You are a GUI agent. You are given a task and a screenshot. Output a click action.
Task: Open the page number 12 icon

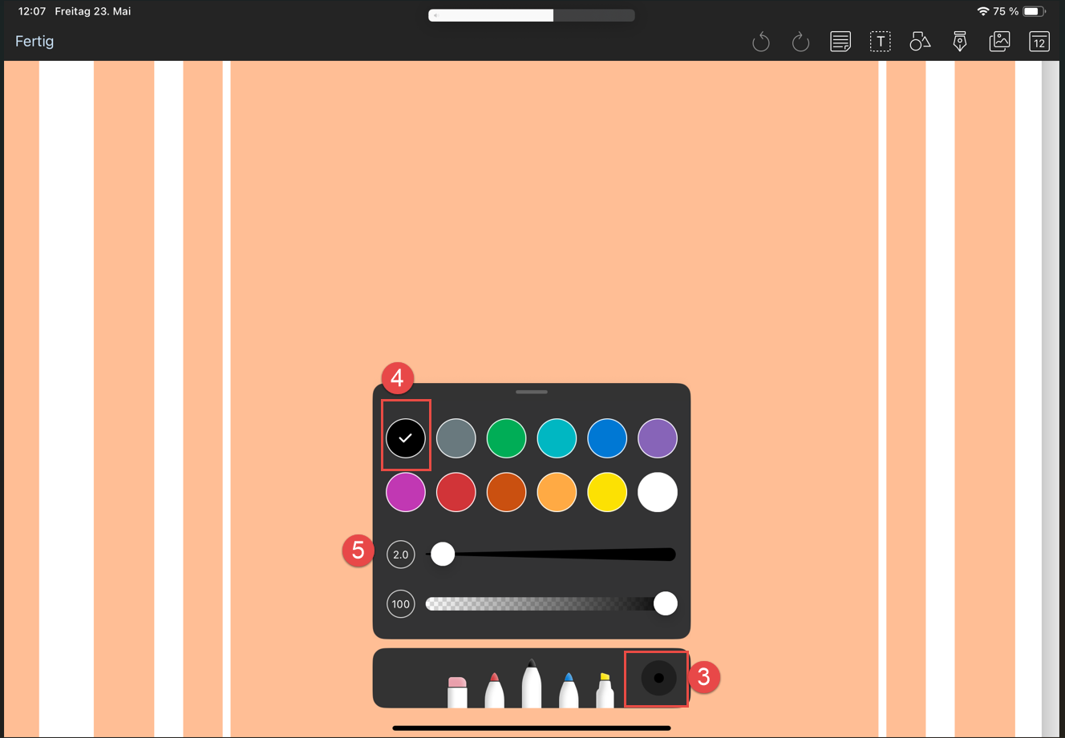[x=1039, y=42]
